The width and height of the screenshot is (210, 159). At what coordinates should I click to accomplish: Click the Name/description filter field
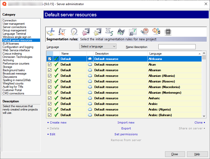tap(177, 47)
